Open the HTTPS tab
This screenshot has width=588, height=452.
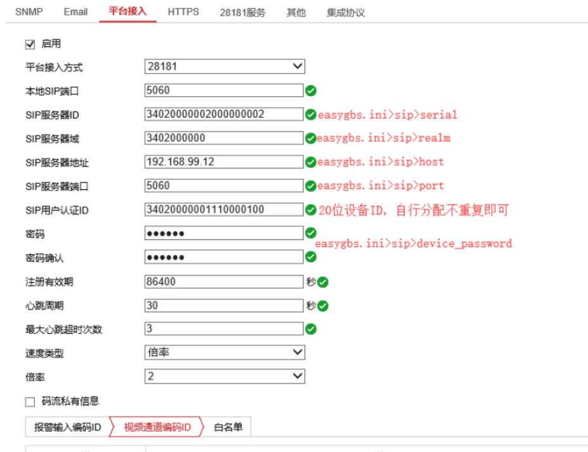(183, 12)
